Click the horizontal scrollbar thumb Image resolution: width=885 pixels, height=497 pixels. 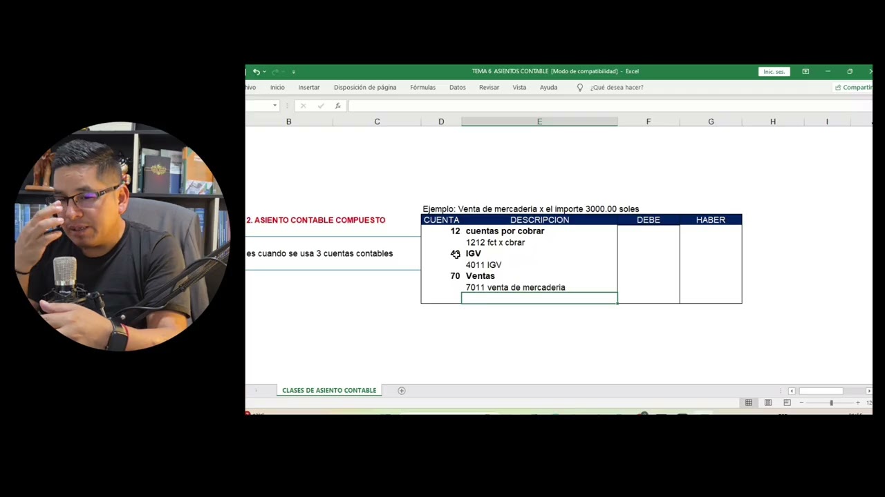pos(821,391)
